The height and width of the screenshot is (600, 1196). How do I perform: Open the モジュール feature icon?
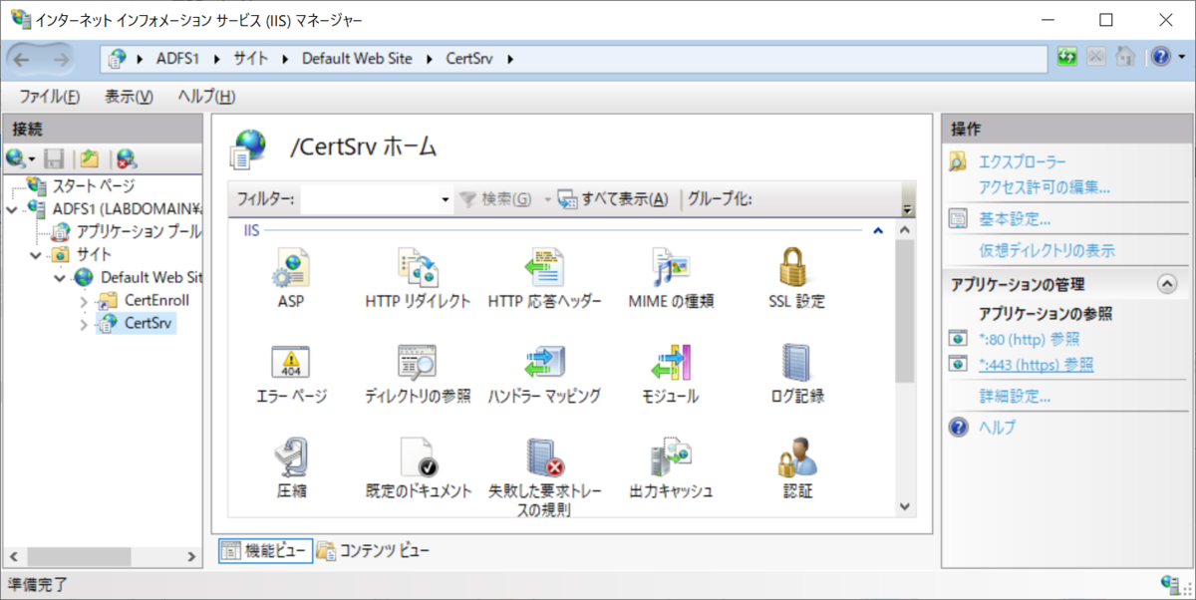671,363
